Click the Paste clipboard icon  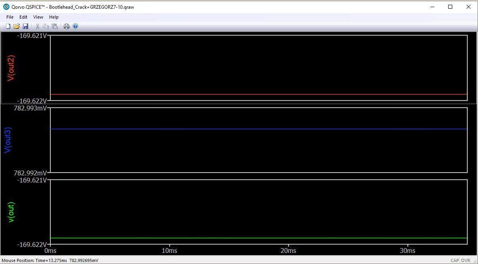pos(55,26)
